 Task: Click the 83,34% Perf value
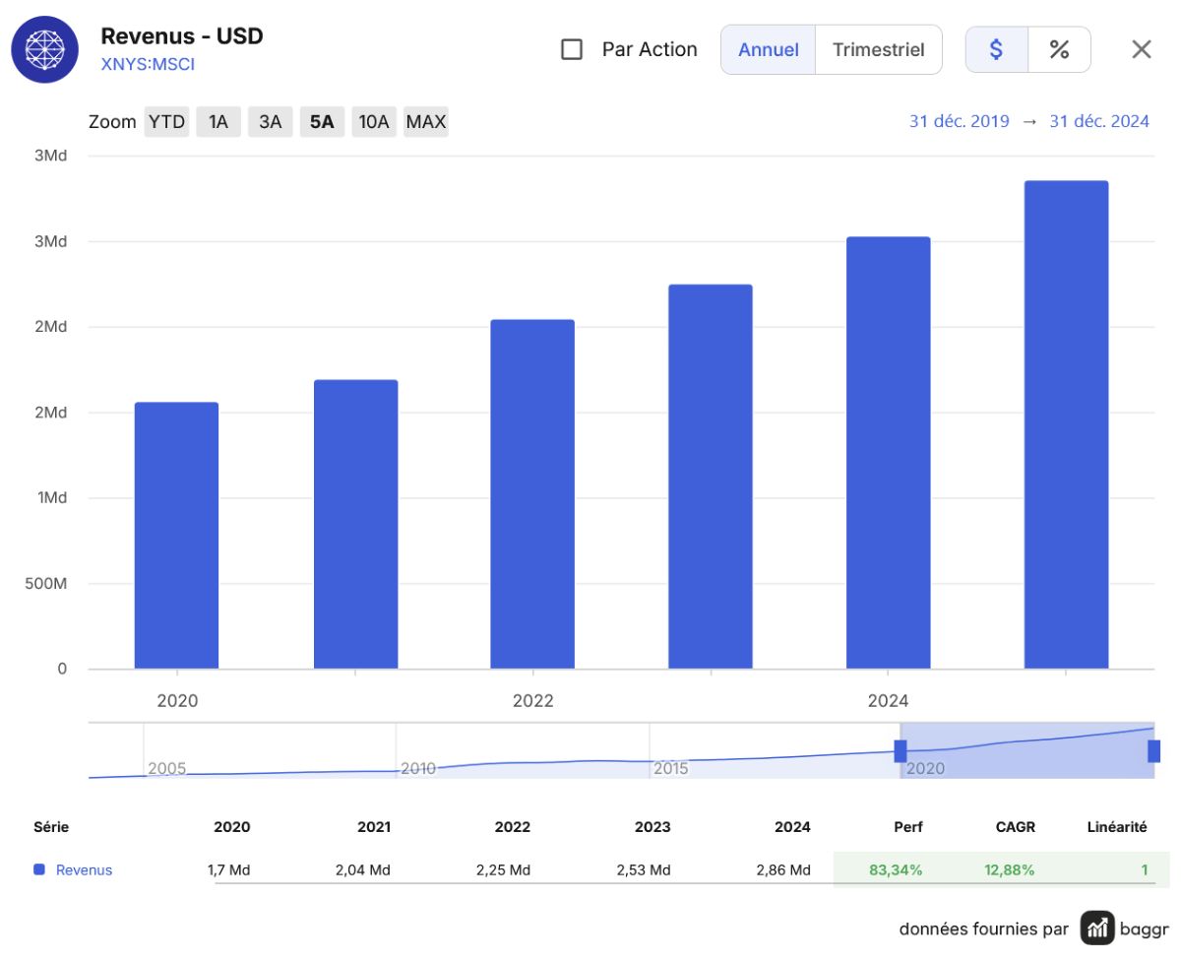pos(896,870)
